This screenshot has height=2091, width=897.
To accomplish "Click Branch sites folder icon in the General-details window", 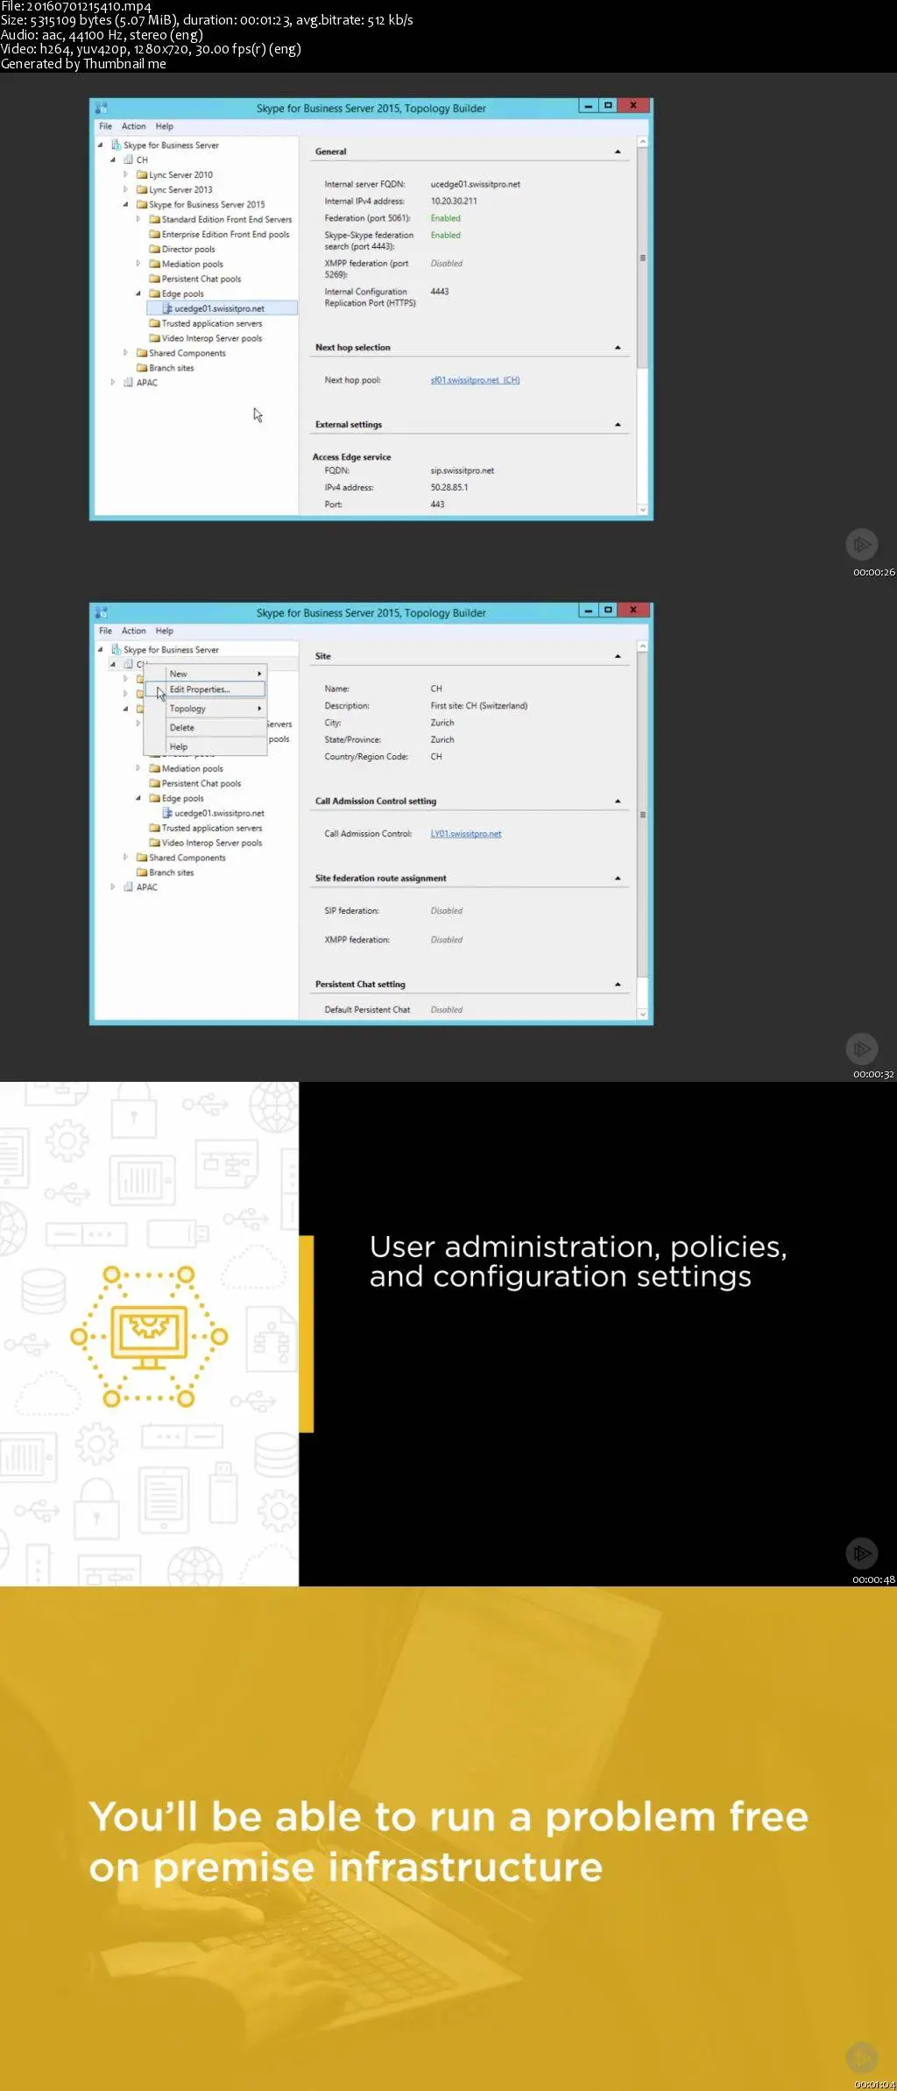I will click(x=142, y=368).
